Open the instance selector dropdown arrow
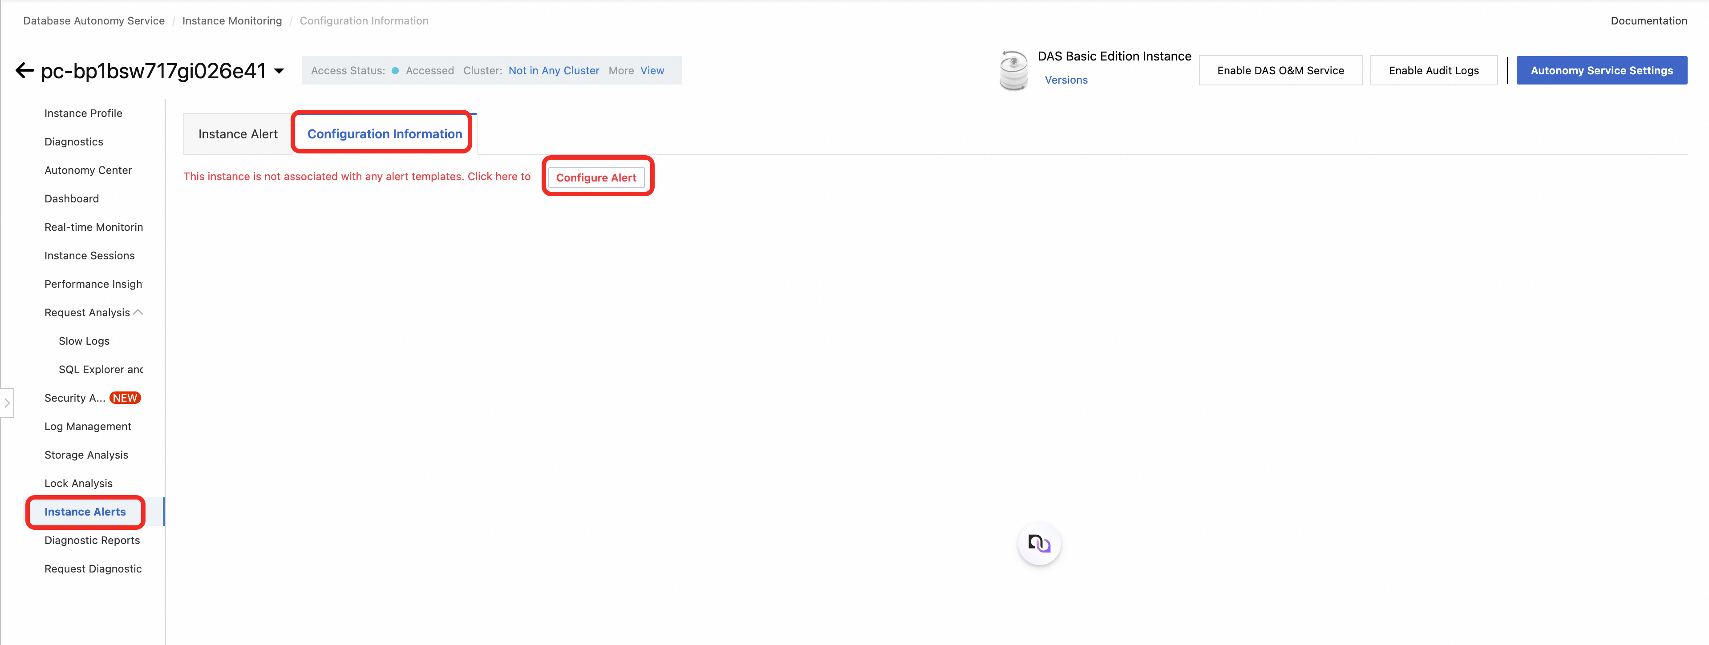This screenshot has height=645, width=1709. click(279, 71)
